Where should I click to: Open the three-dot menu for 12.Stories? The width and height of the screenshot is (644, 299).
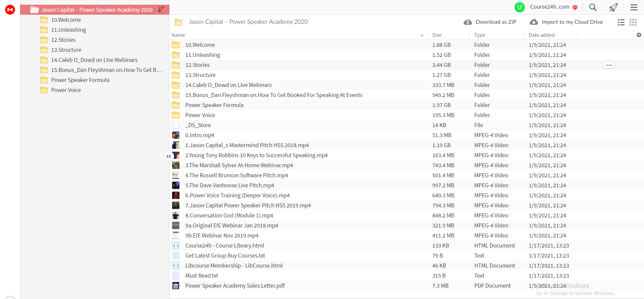tap(609, 65)
